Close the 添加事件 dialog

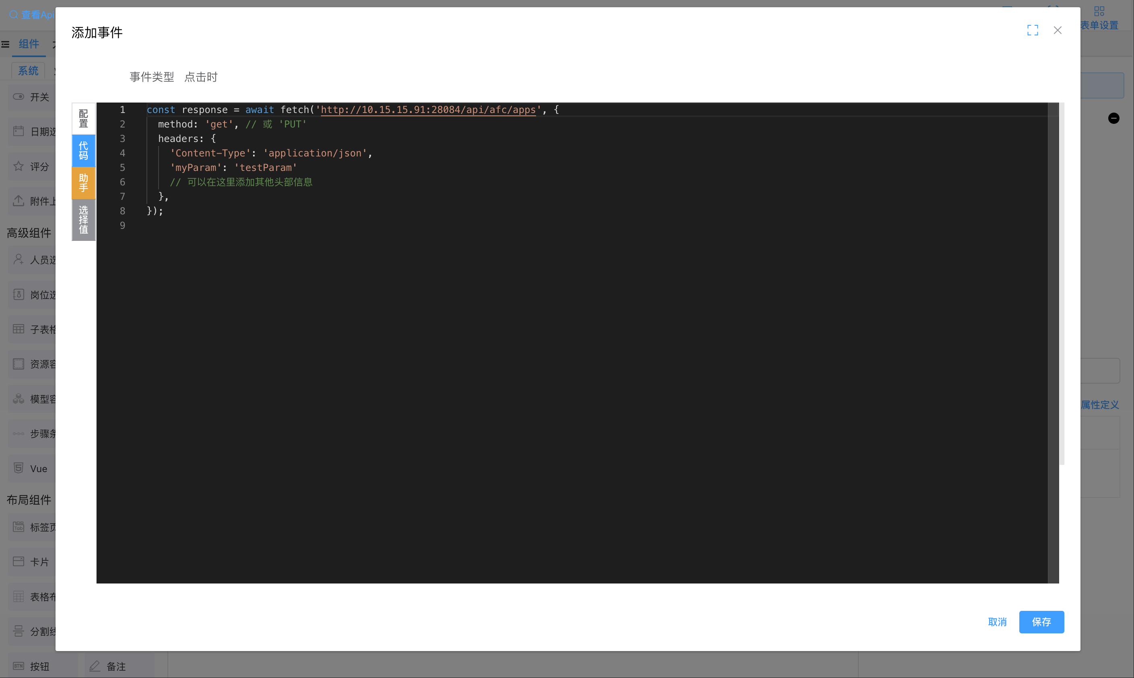[1057, 30]
